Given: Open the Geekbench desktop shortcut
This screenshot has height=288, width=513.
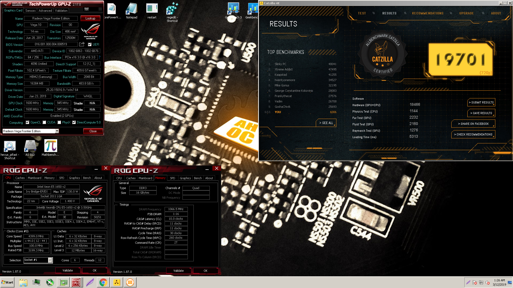Looking at the screenshot, I should point(252,11).
